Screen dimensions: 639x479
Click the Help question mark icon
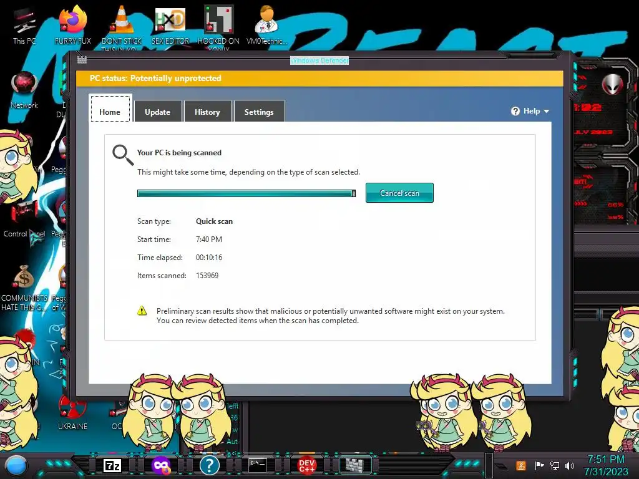pyautogui.click(x=515, y=111)
